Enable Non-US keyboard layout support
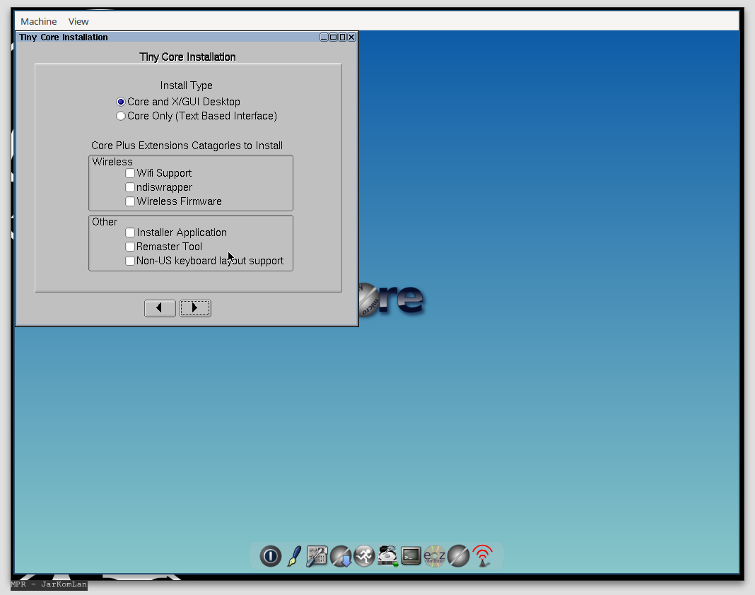755x595 pixels. click(130, 260)
